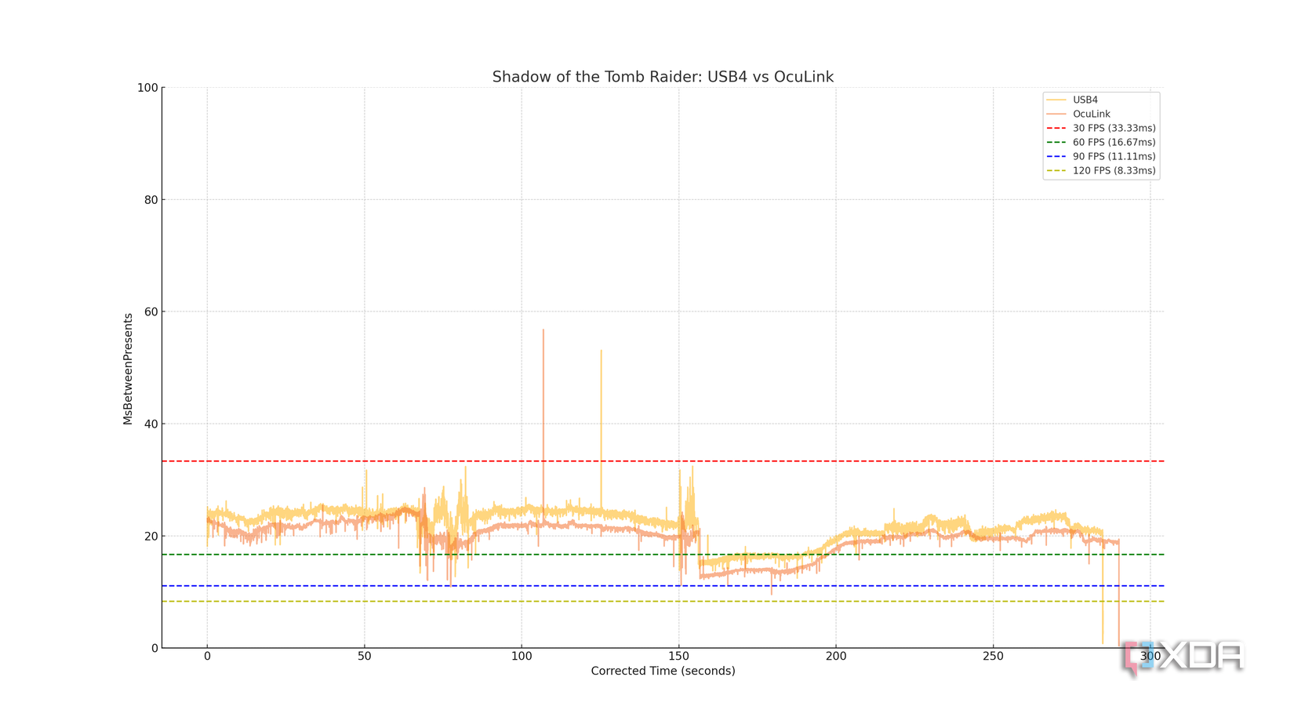
Task: Click the x-axis tick value 150
Action: [678, 656]
